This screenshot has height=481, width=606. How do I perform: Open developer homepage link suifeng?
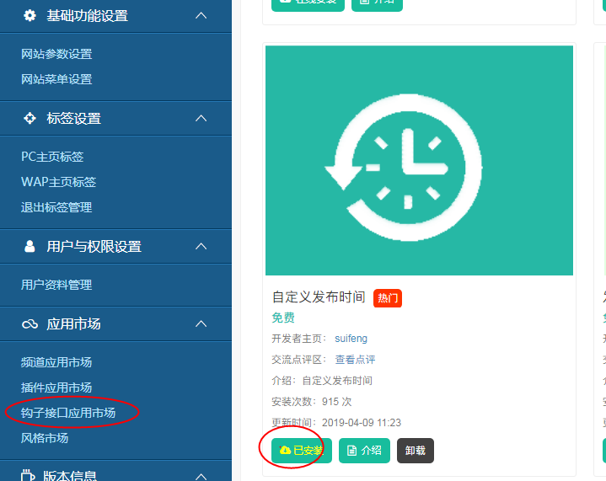click(351, 339)
